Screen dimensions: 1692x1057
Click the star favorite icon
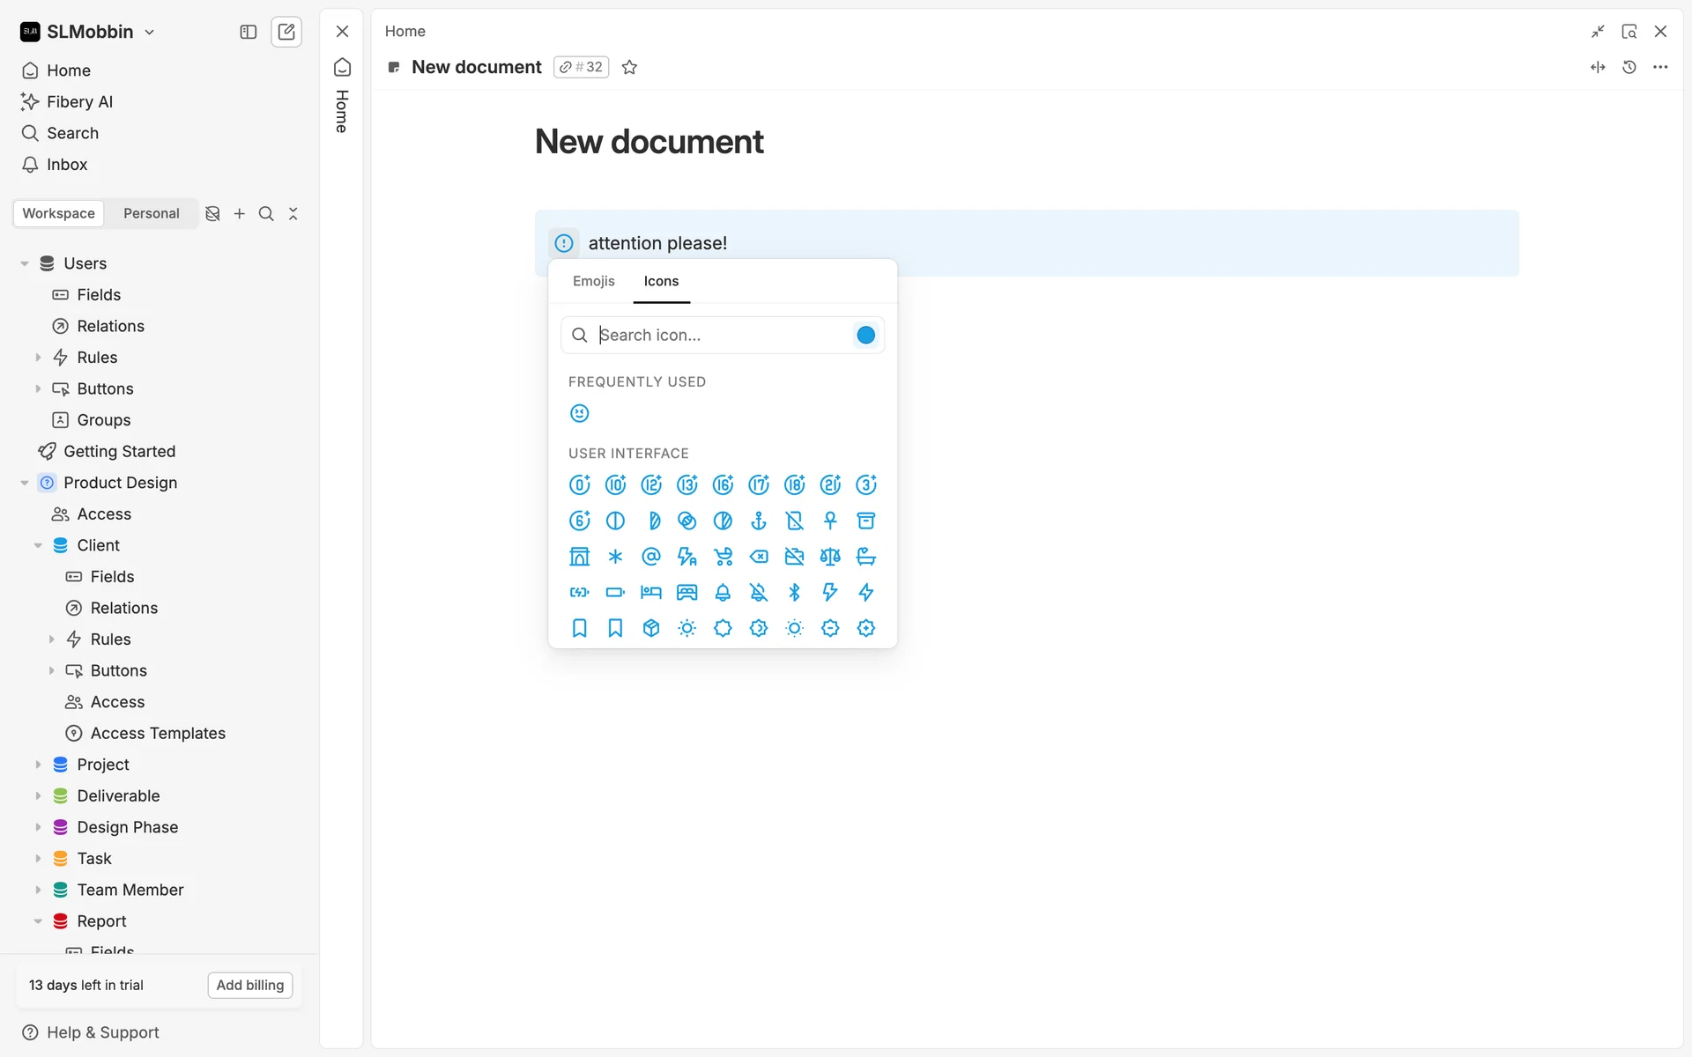(x=629, y=67)
